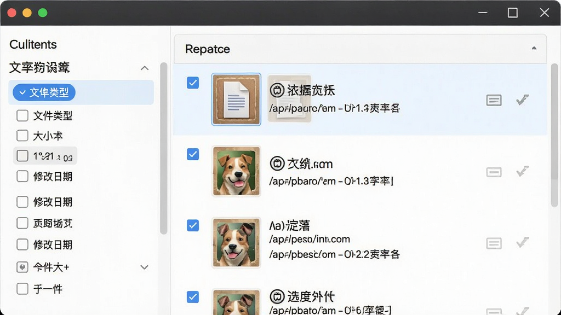Close the window with the X button
The height and width of the screenshot is (315, 561).
tap(545, 13)
